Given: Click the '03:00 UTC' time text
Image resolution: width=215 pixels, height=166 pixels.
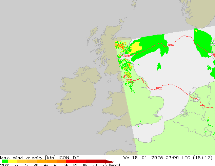Looking at the screenshot, I should [178, 158].
